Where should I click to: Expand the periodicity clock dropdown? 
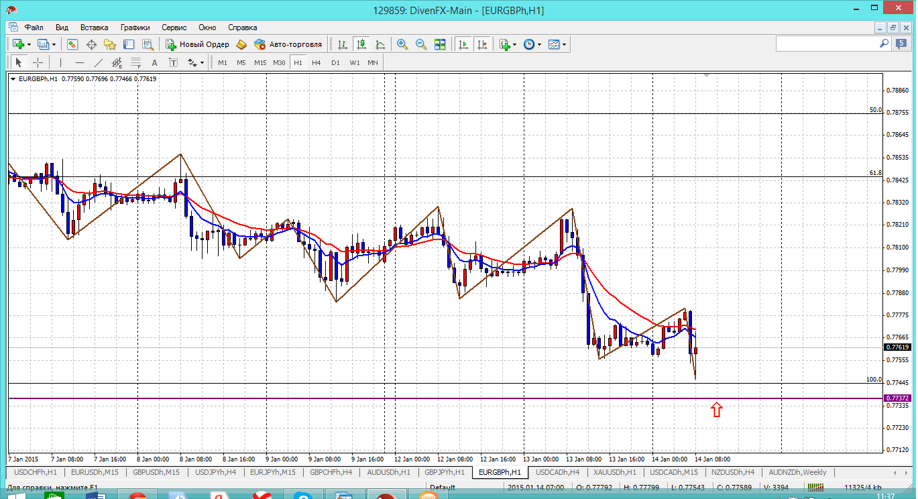point(539,44)
